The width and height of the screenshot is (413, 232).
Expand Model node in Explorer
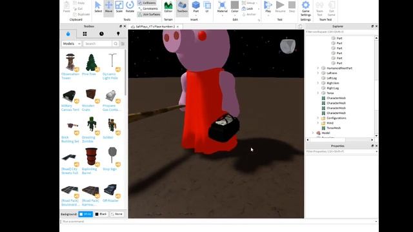point(313,133)
